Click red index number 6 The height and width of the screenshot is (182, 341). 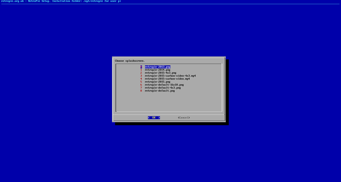tap(141, 85)
